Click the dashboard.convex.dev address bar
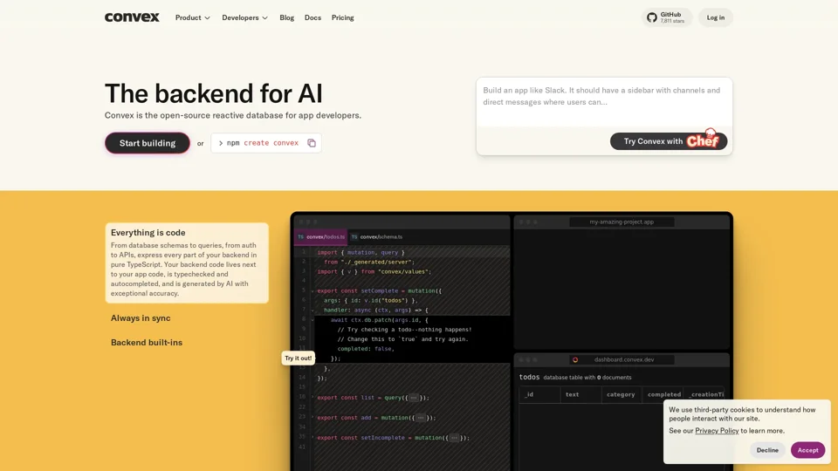 pos(622,359)
